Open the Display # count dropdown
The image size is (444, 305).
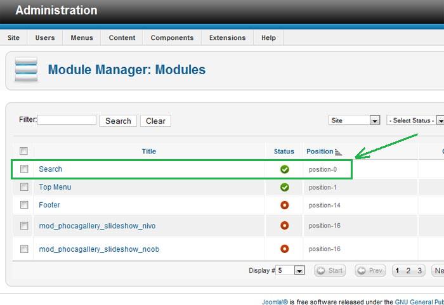point(299,271)
